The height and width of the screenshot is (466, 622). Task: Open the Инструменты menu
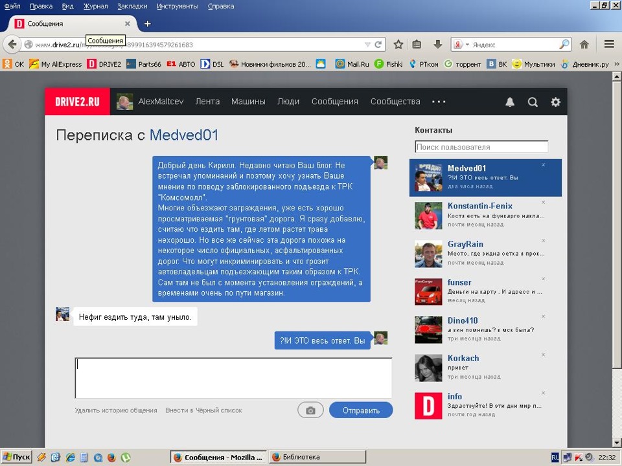point(178,6)
